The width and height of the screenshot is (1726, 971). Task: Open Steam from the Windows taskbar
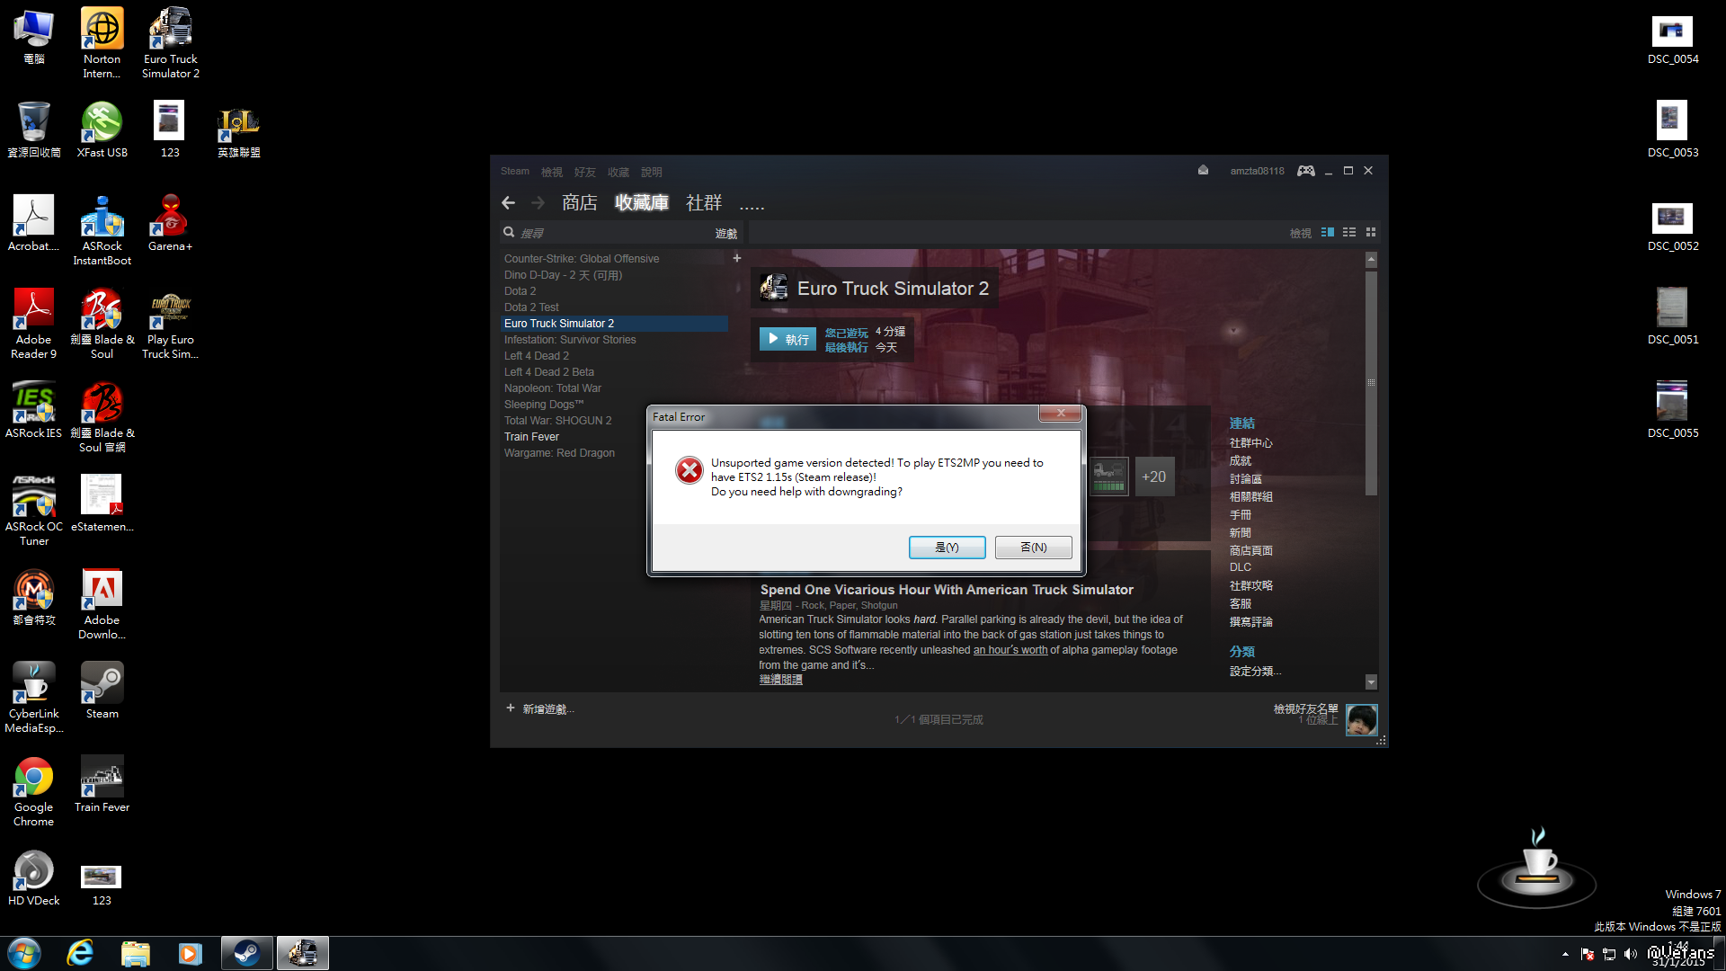coord(246,953)
